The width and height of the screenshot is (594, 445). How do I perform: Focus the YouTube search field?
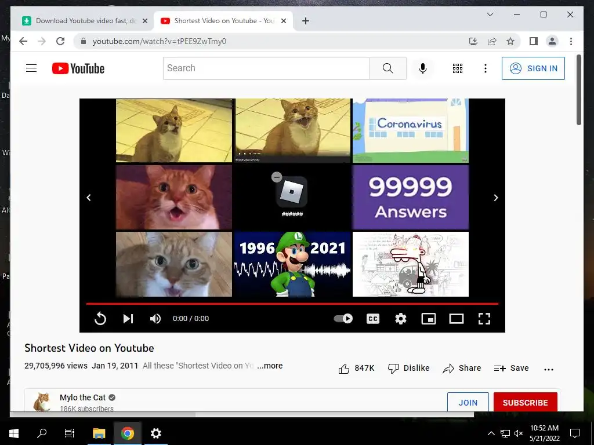coord(266,68)
